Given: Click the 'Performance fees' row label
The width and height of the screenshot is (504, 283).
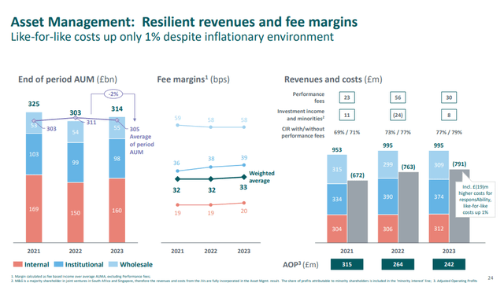Looking at the screenshot, I should pyautogui.click(x=308, y=97).
